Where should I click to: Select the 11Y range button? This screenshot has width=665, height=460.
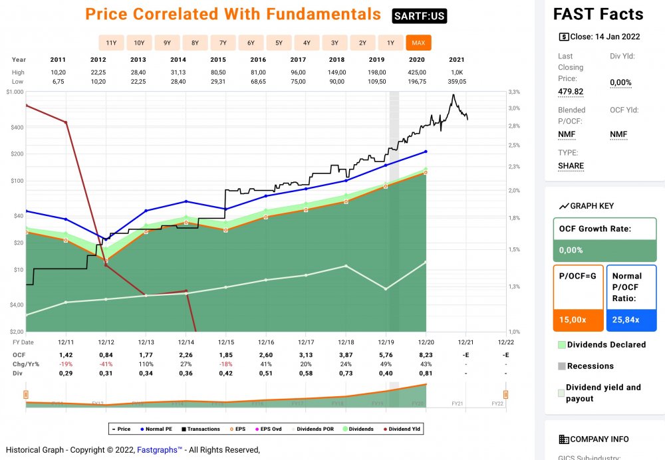pos(111,43)
